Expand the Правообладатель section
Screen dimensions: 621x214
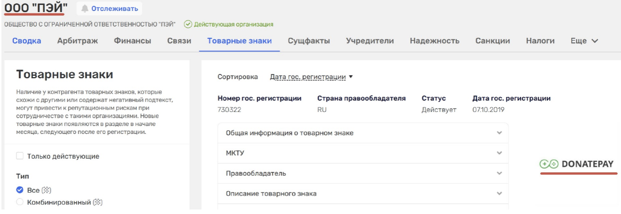point(363,173)
